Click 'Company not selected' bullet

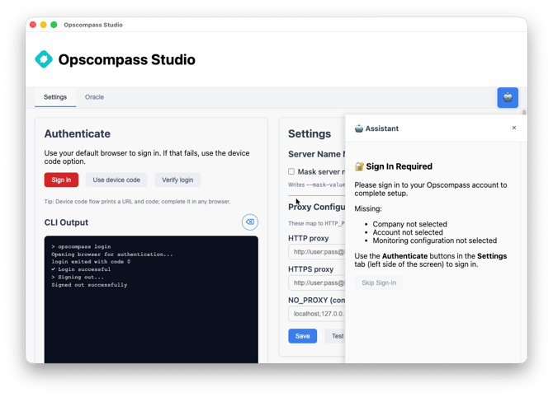410,224
